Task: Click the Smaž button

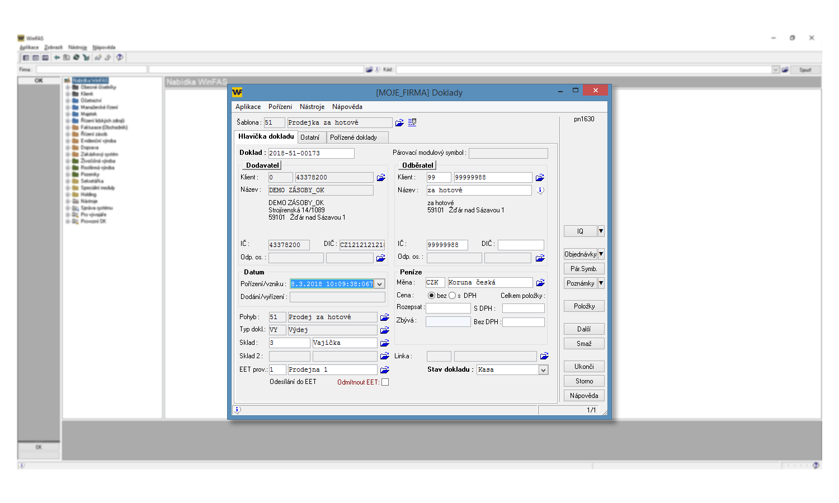Action: pos(584,344)
